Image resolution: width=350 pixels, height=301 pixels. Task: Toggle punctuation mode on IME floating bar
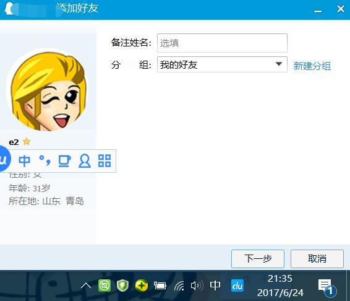coord(45,160)
